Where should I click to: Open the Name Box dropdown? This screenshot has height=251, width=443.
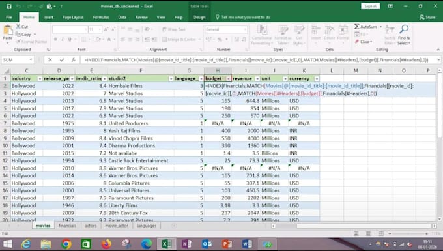pos(31,59)
